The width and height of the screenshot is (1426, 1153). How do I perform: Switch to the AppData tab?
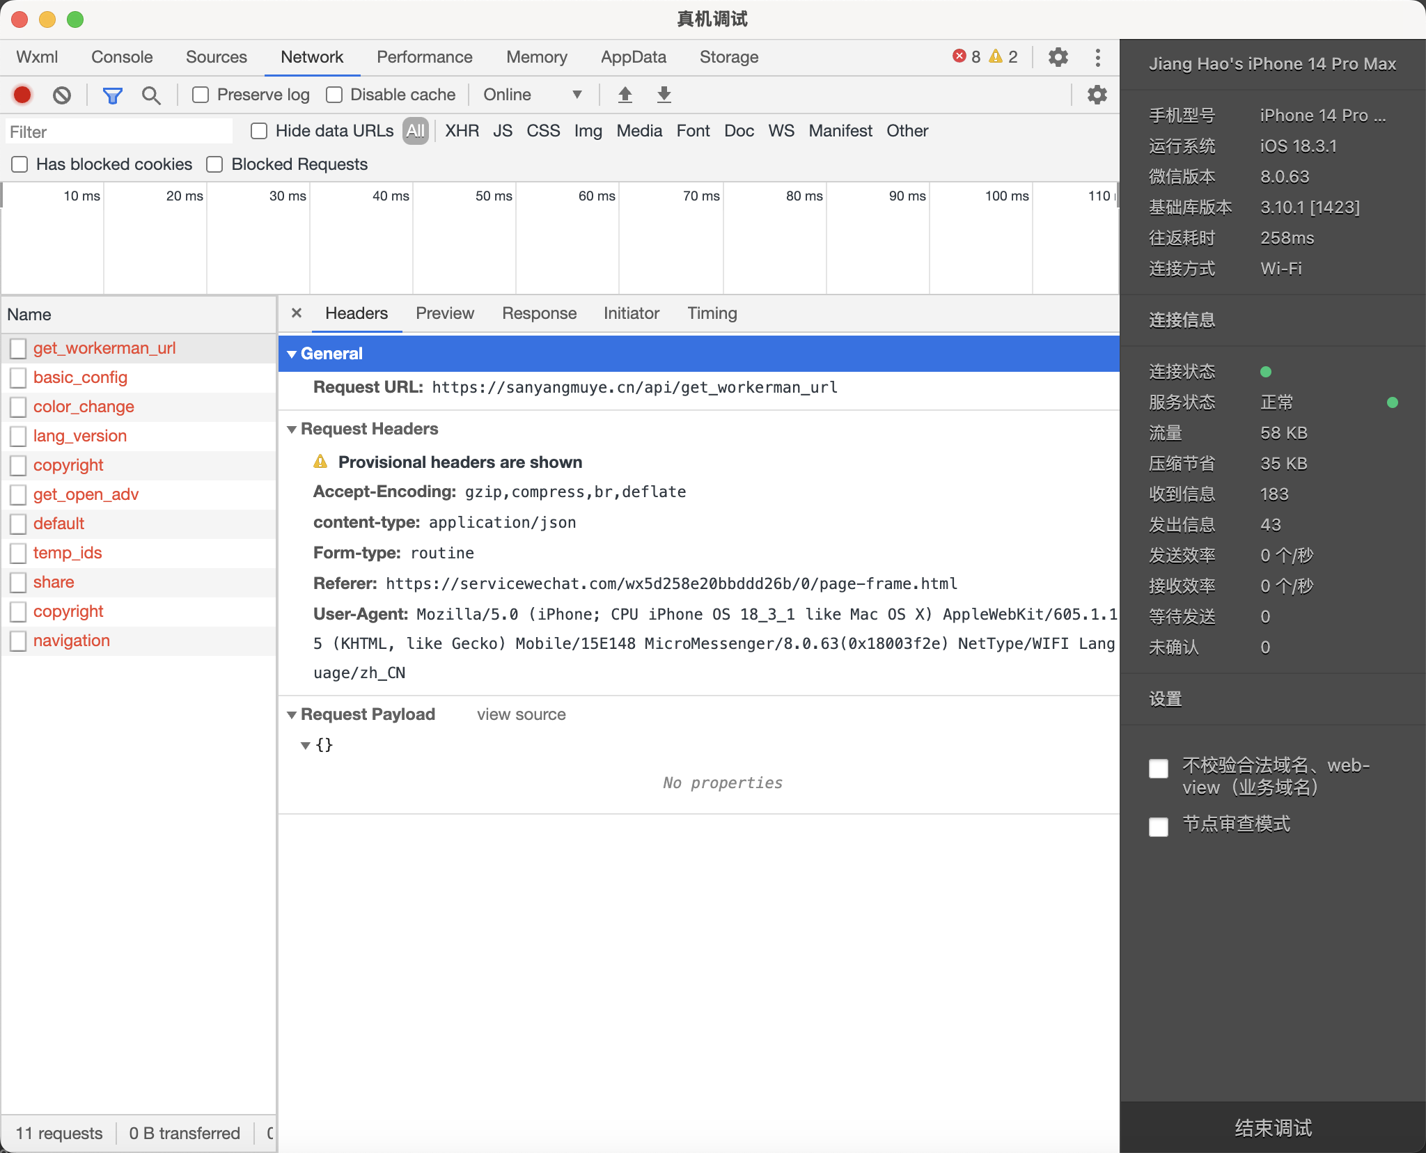(x=634, y=57)
